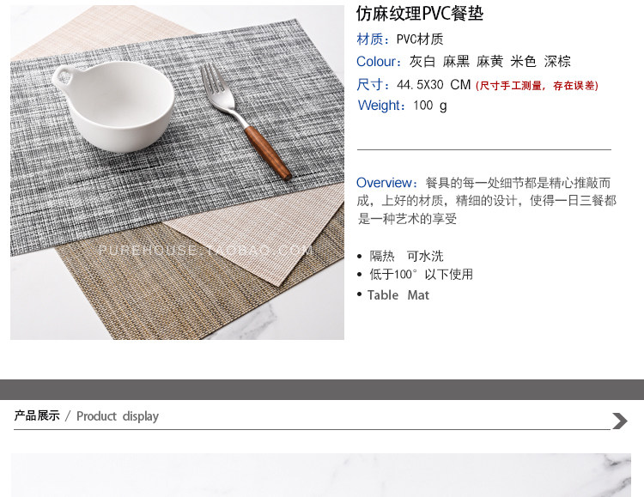644x497 pixels.
Task: Click the 隔热 可水洗 bullet item
Action: pos(406,257)
